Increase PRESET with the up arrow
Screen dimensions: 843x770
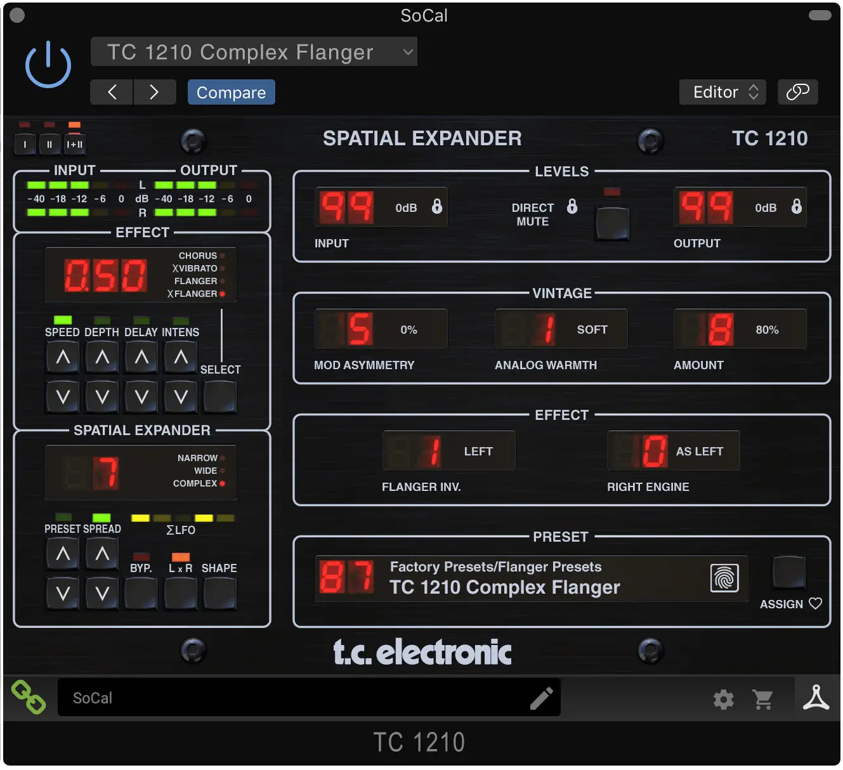(x=63, y=554)
